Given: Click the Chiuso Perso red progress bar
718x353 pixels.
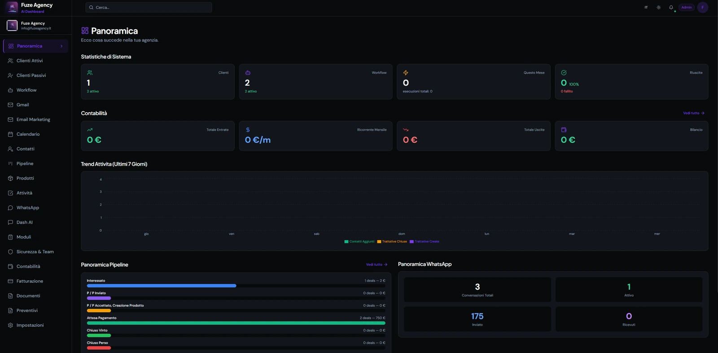Looking at the screenshot, I should tap(99, 348).
